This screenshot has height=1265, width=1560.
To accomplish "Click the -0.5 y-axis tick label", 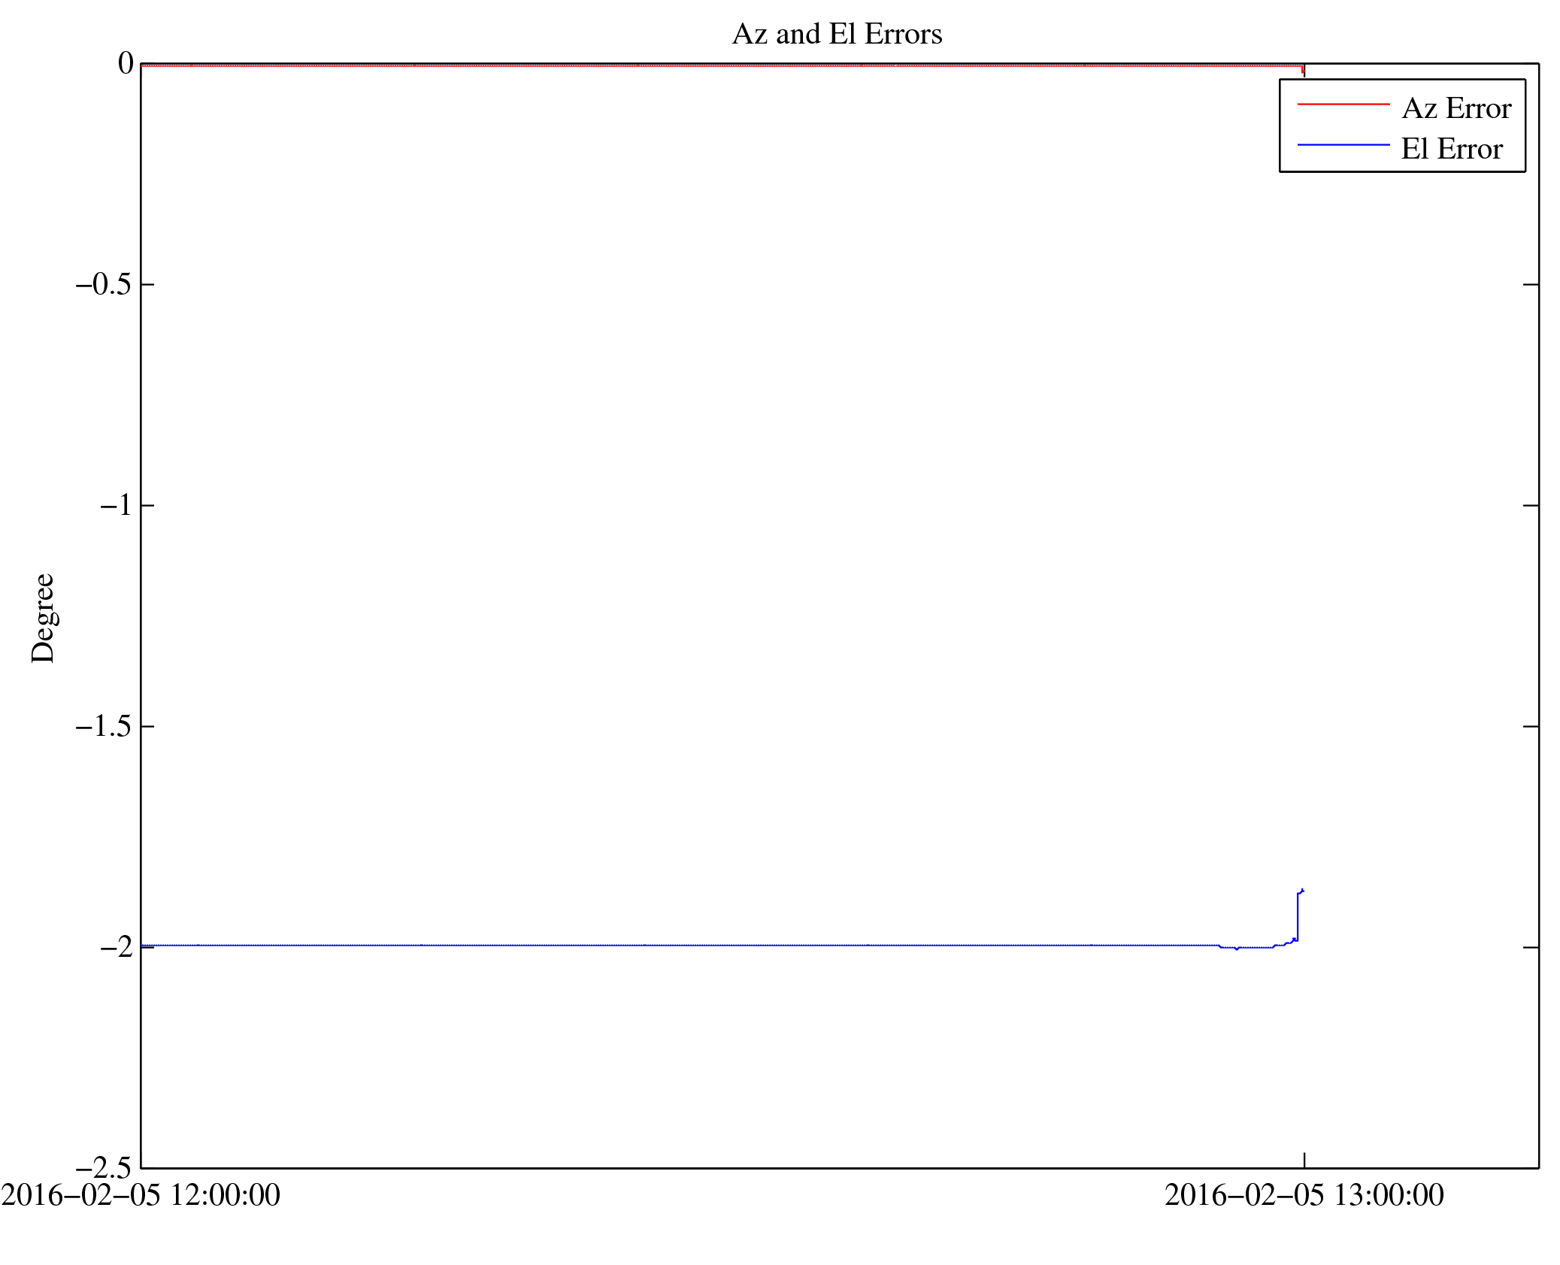I will (104, 285).
